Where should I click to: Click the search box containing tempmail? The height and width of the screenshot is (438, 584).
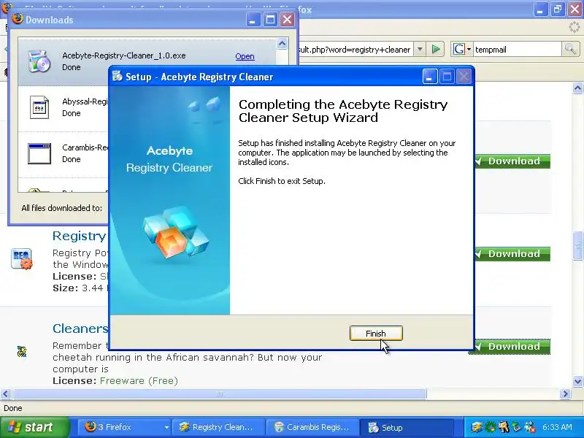pos(517,49)
